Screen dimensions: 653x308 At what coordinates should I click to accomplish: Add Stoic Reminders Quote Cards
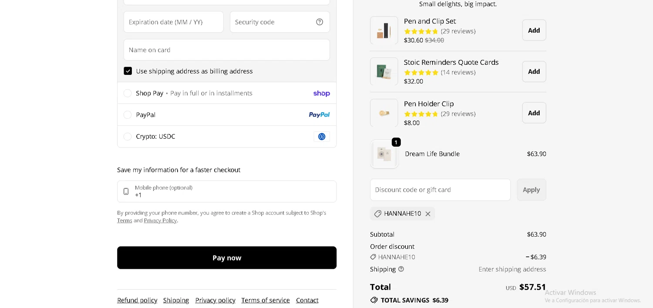click(534, 72)
